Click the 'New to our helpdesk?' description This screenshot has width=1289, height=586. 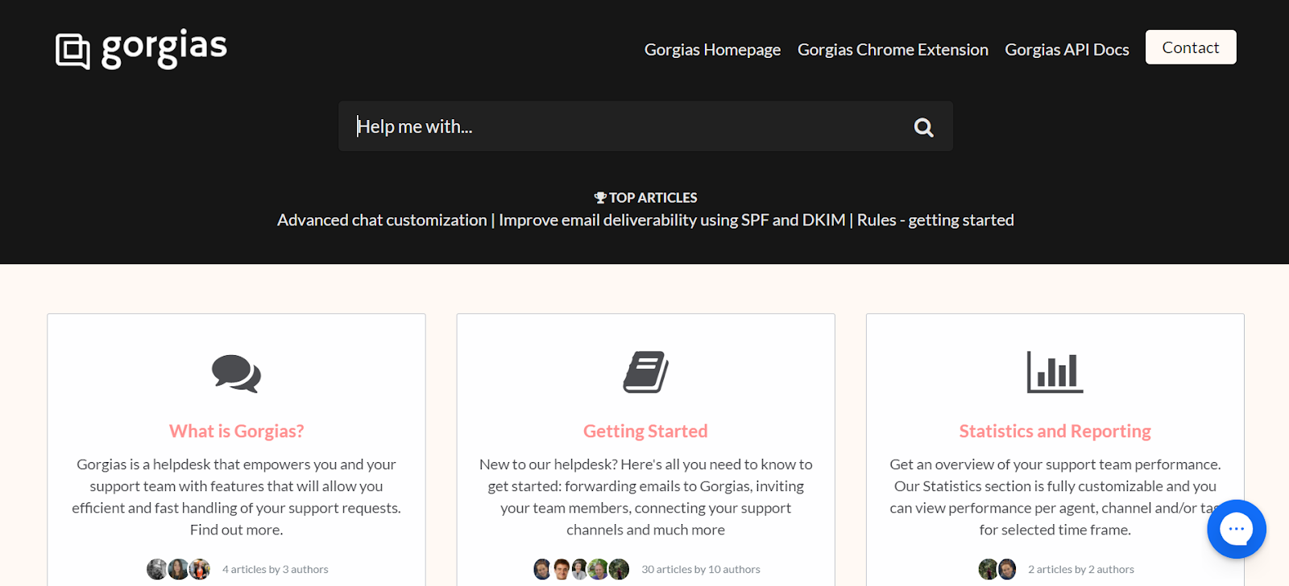tap(645, 497)
